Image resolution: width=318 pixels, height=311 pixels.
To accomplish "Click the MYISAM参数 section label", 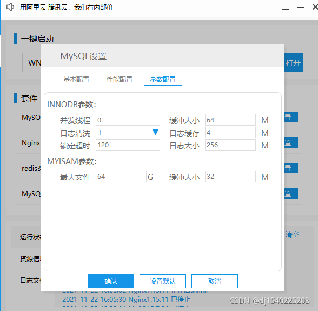I will pos(72,161).
